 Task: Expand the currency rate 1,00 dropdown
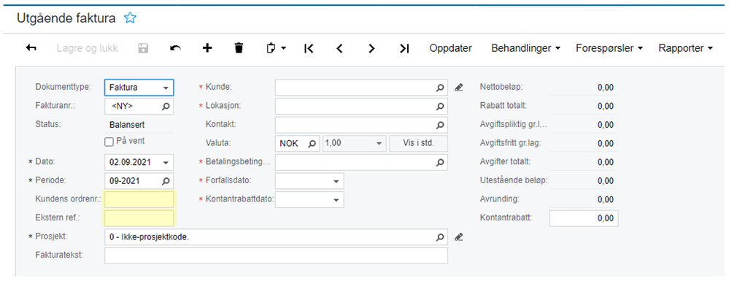pyautogui.click(x=379, y=143)
